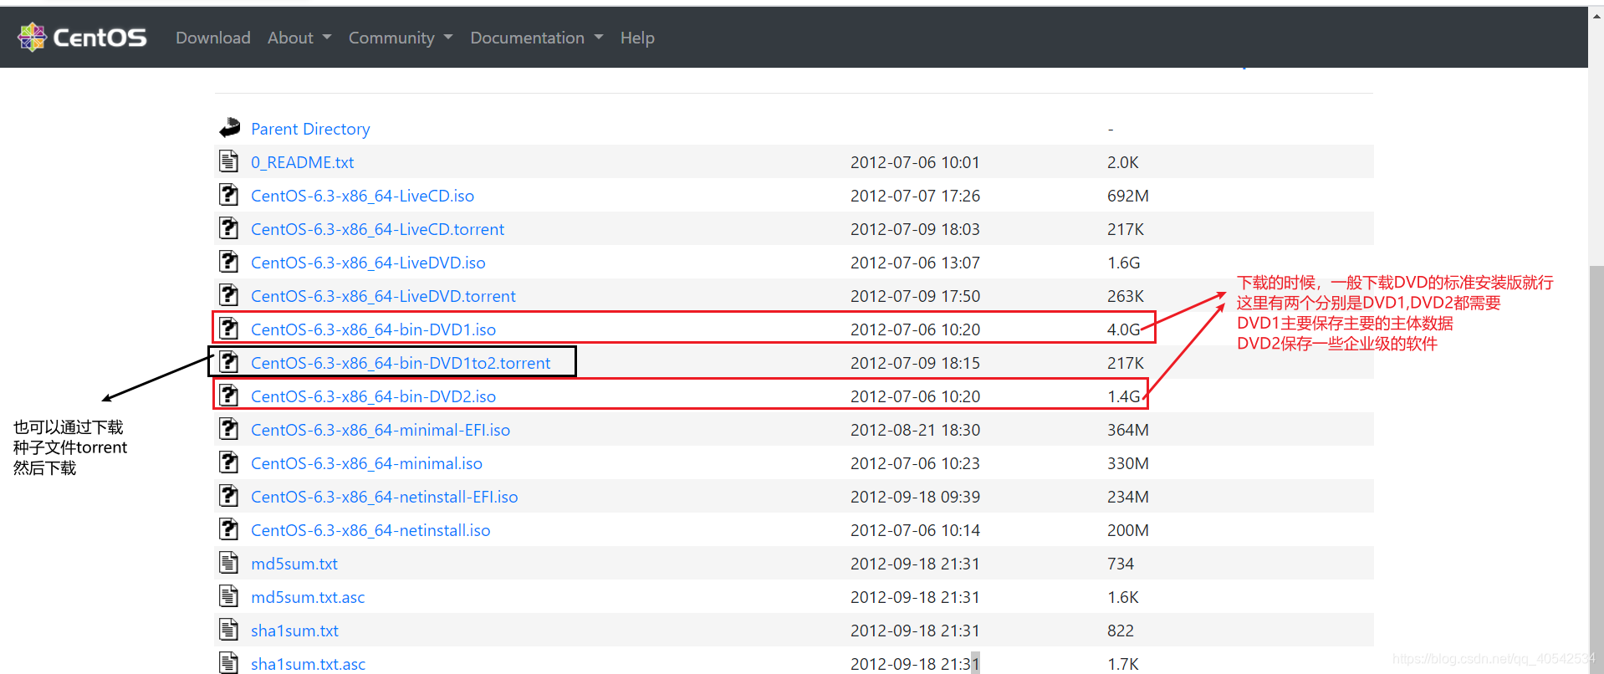Click the date 2012-07-07 17:26
The width and height of the screenshot is (1604, 674).
tap(915, 196)
